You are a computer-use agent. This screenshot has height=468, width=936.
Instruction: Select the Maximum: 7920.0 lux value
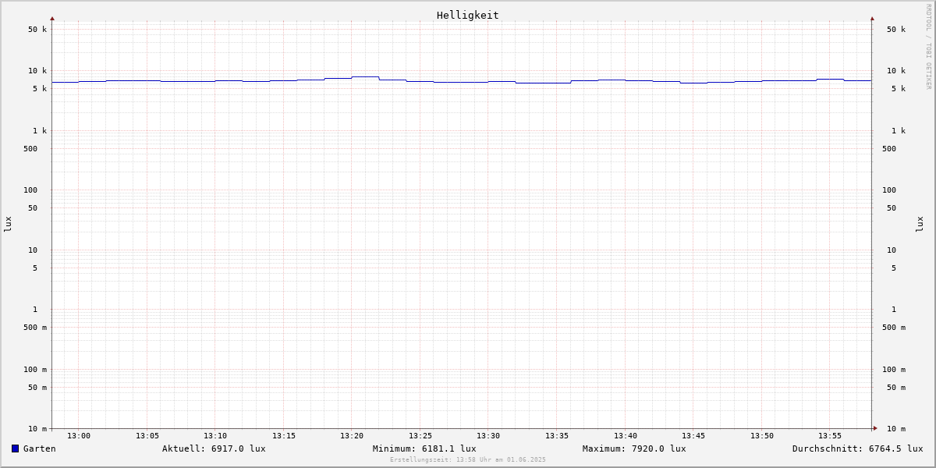pyautogui.click(x=634, y=448)
